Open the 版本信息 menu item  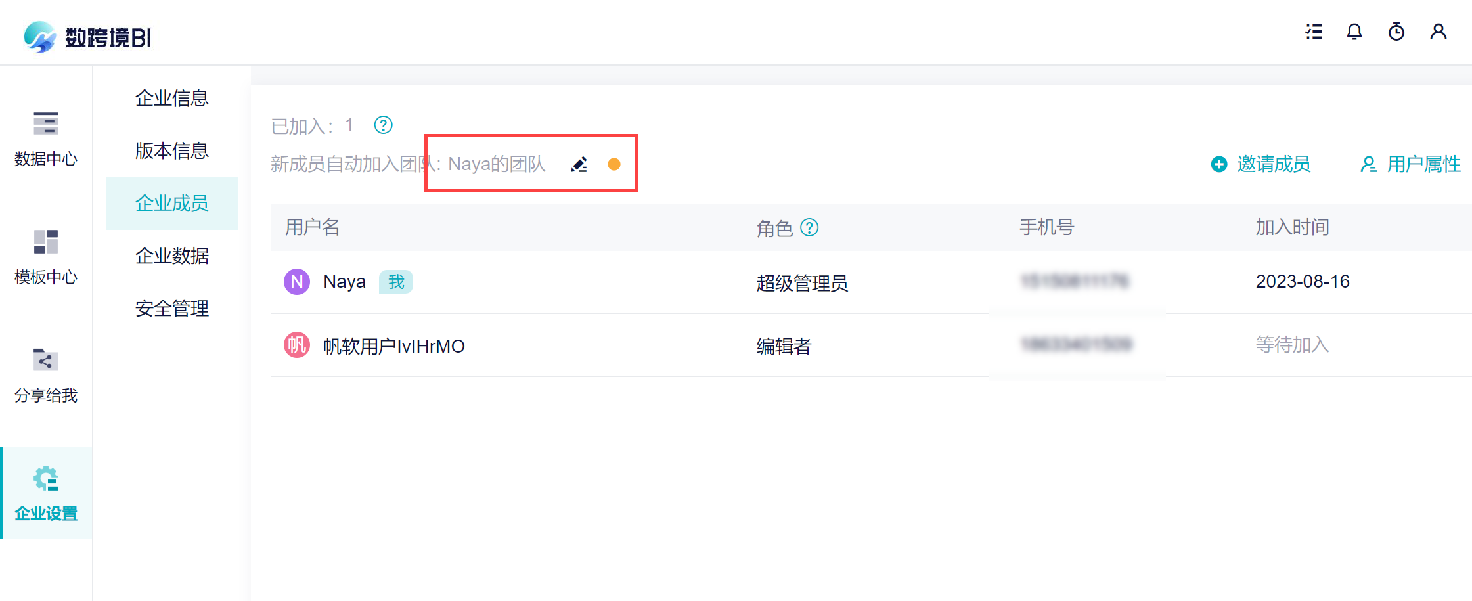tap(172, 151)
